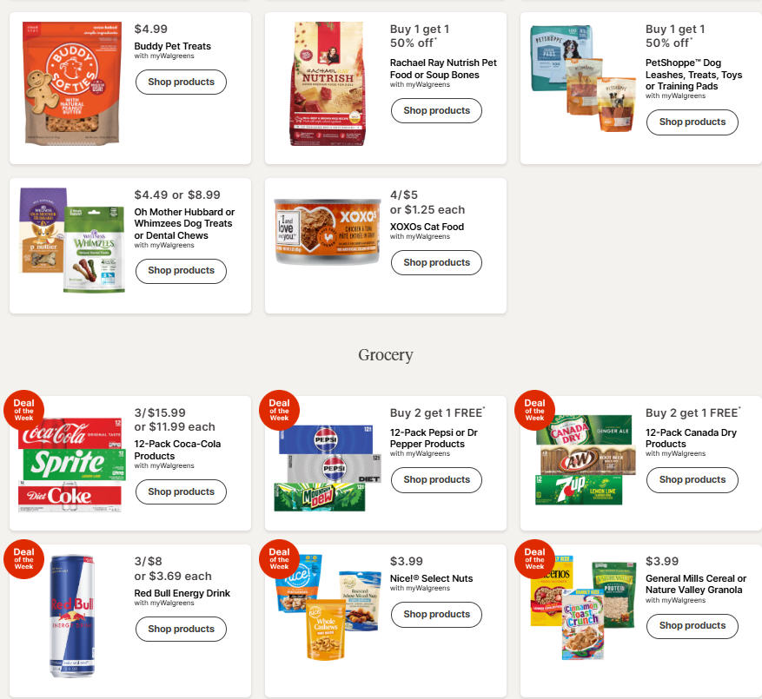
Task: Click Deal of the Week badge on Coca-Cola card
Action: tap(23, 410)
